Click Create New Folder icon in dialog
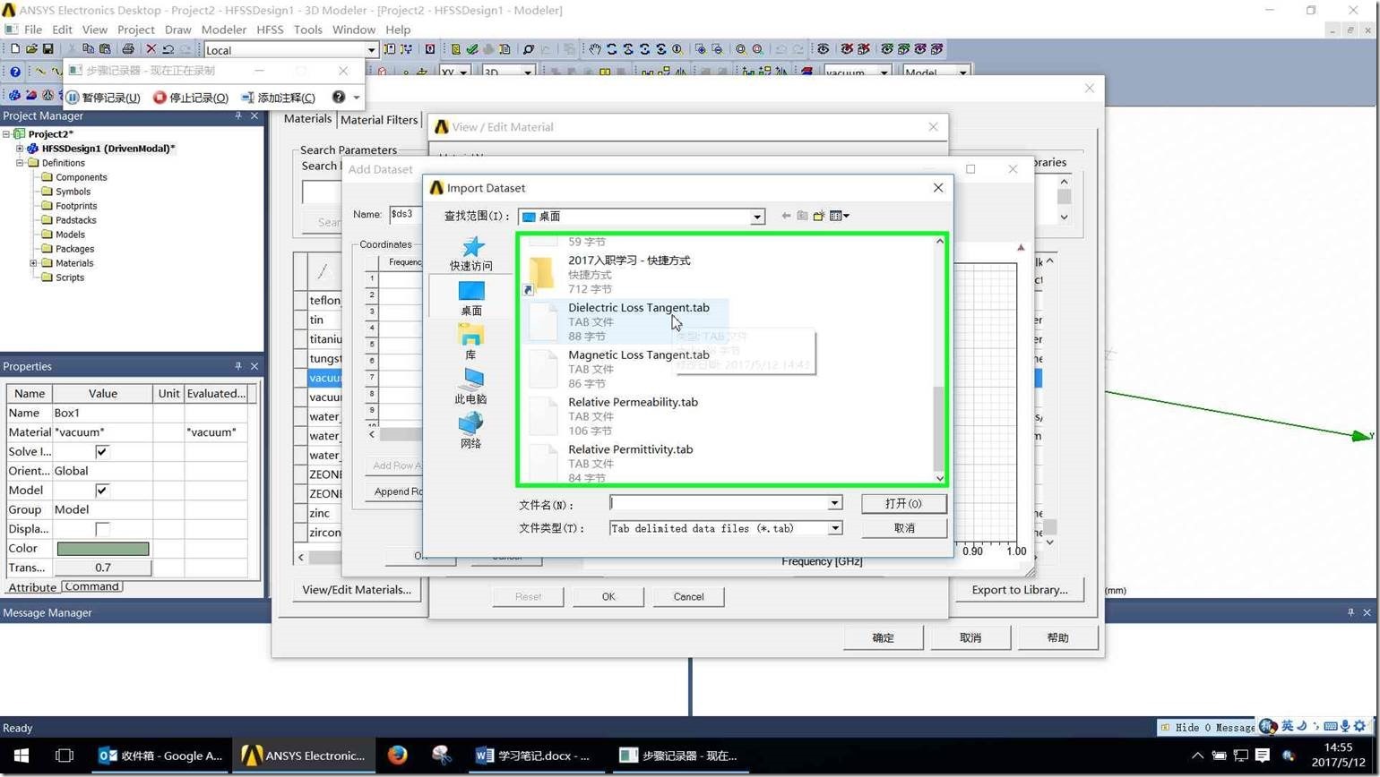The width and height of the screenshot is (1380, 777). [819, 216]
